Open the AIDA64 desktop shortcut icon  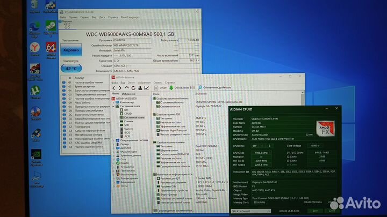tap(51, 50)
